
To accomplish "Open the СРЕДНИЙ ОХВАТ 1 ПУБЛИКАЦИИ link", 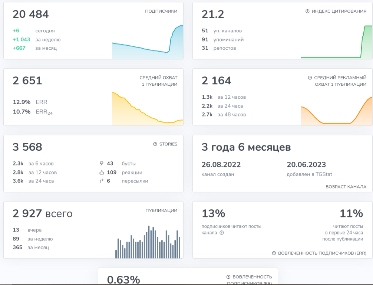I will (x=158, y=81).
